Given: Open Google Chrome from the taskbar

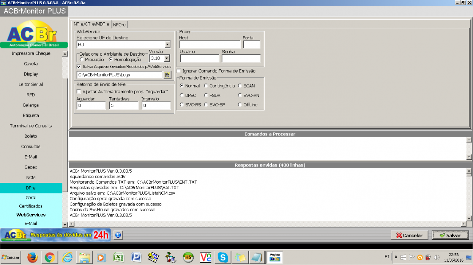Looking at the screenshot, I should point(50,257).
